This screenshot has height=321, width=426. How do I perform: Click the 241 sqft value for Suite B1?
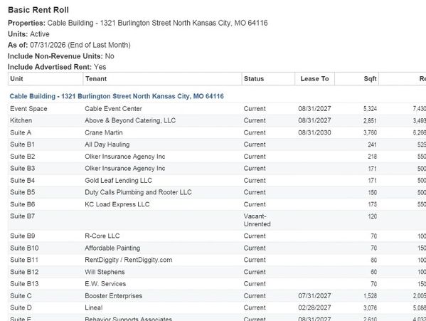[372, 144]
